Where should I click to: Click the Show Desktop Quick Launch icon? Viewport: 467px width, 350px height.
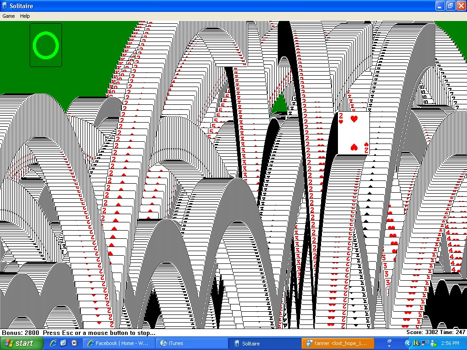(x=63, y=343)
